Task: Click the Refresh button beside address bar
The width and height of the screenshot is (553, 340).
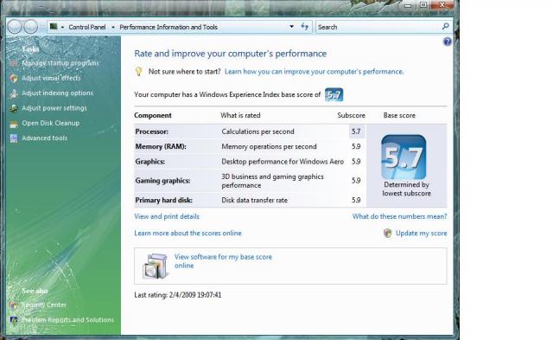Action: [305, 27]
